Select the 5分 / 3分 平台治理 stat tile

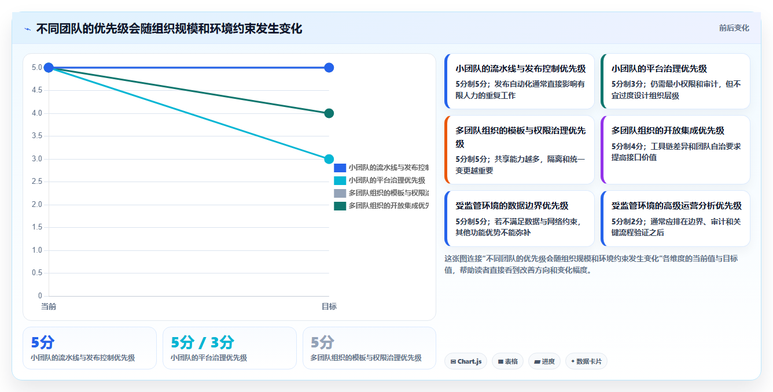pos(230,348)
